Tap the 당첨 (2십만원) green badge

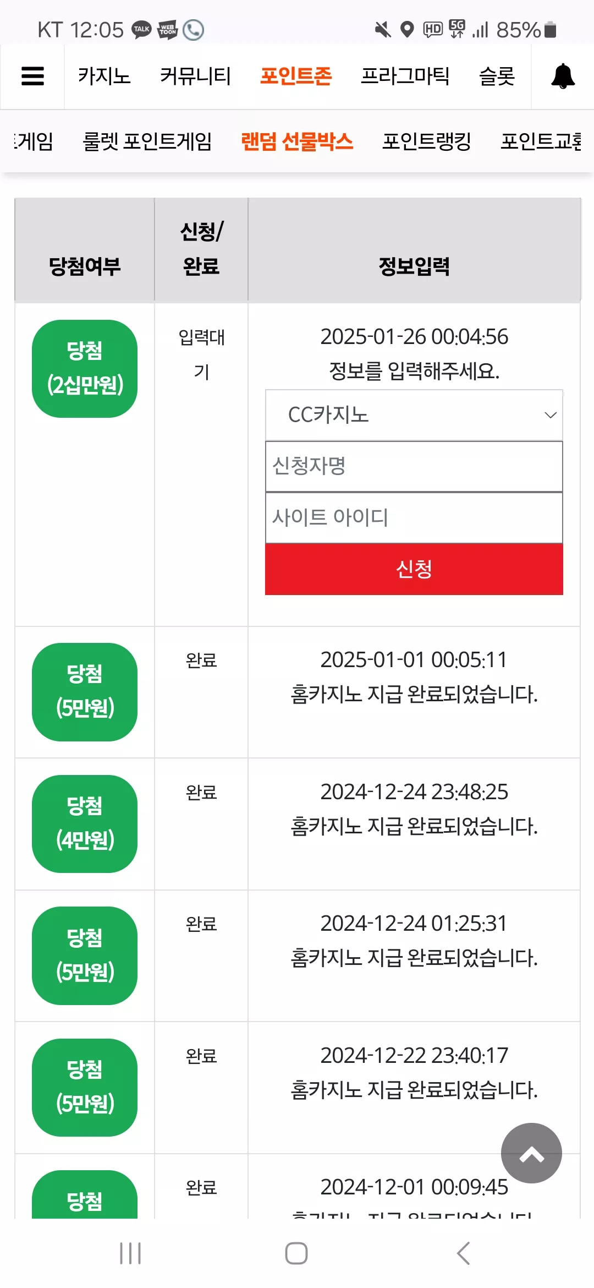tap(85, 368)
